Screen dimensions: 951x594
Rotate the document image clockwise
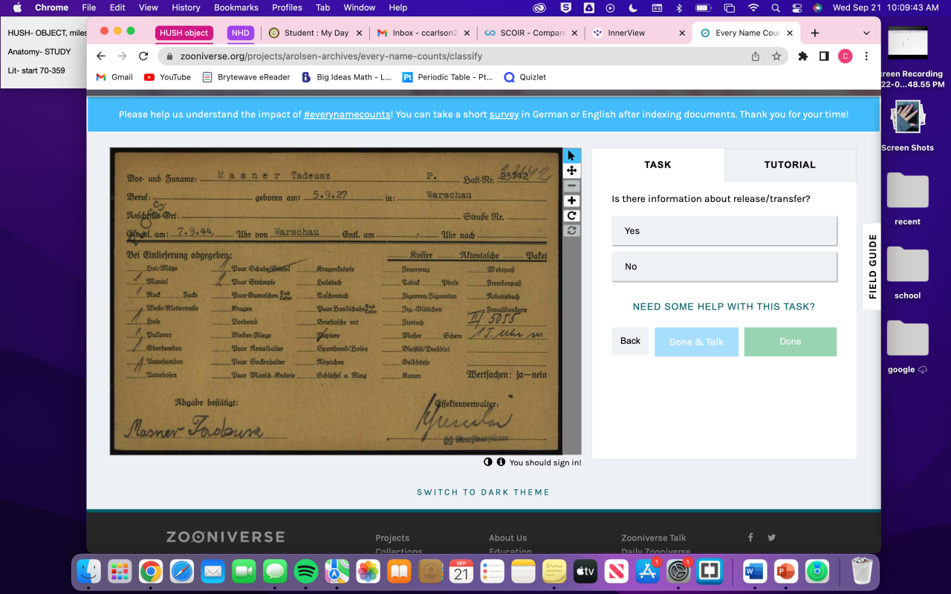click(571, 216)
